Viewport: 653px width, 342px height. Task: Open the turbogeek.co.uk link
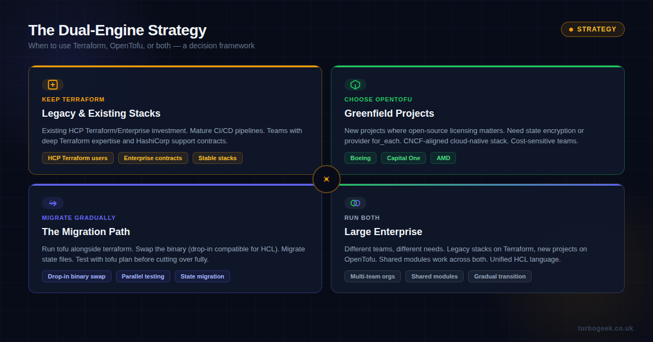pos(606,328)
